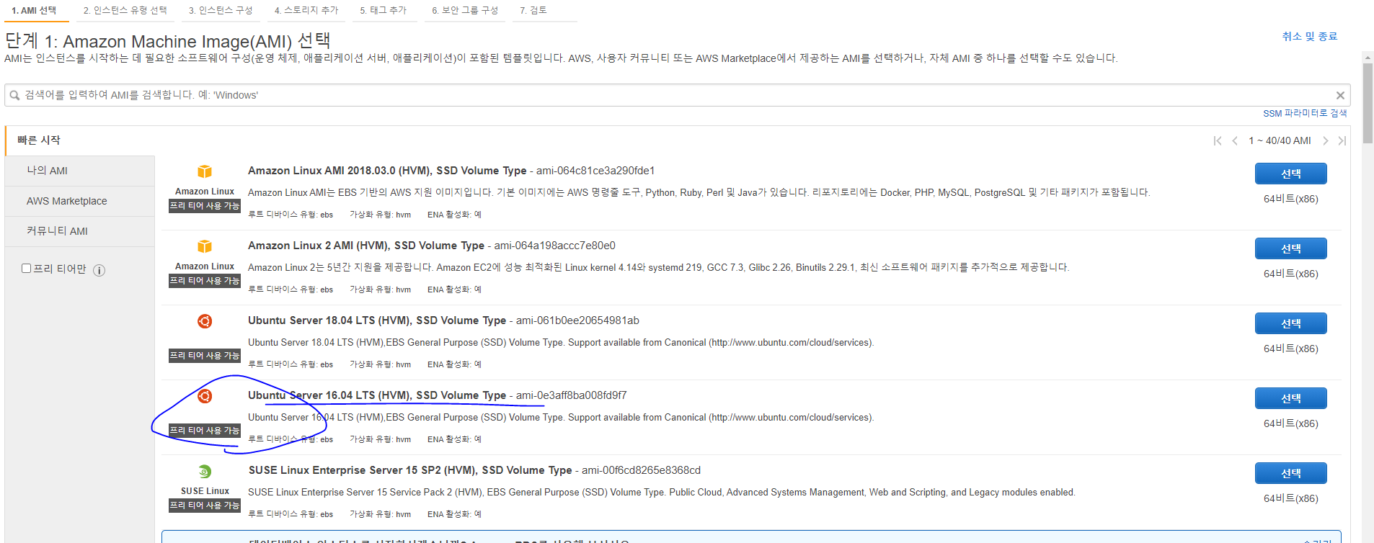Viewport: 1374px width, 543px height.
Task: Select Ubuntu Server 18.04 LTS with 선택
Action: point(1290,323)
